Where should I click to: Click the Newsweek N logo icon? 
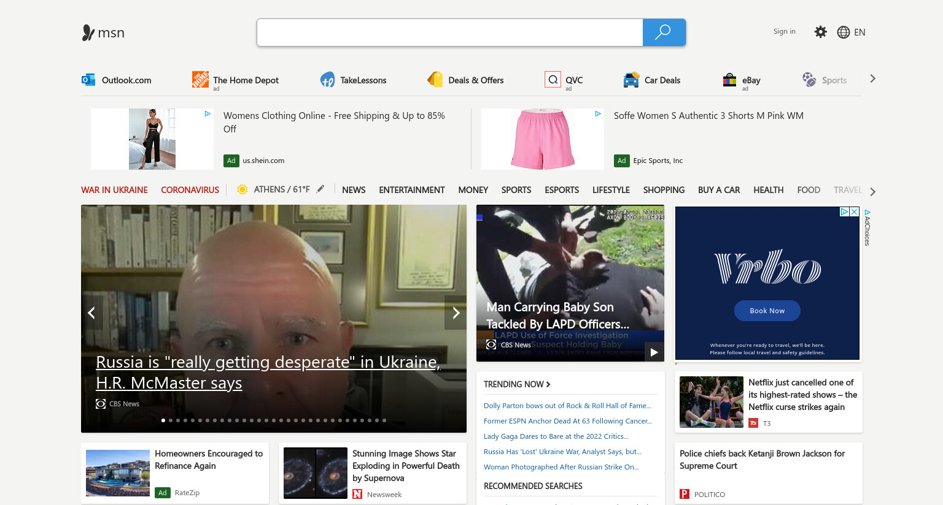(357, 494)
